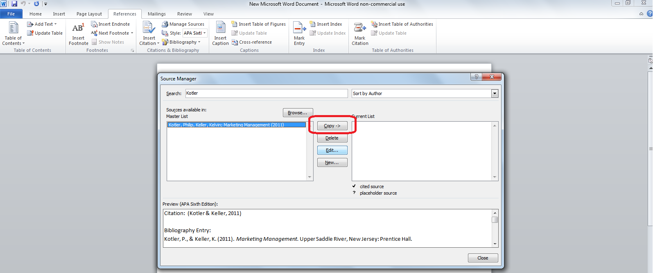Click the Insert Footnote icon
This screenshot has width=653, height=273.
(x=78, y=29)
